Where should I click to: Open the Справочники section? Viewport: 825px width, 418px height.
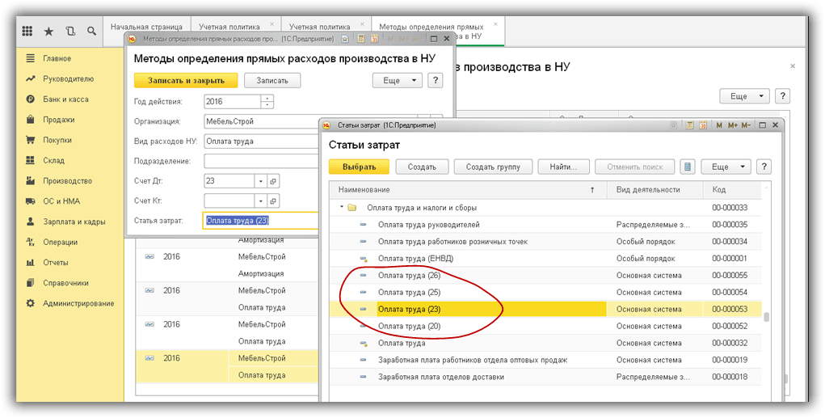(65, 283)
